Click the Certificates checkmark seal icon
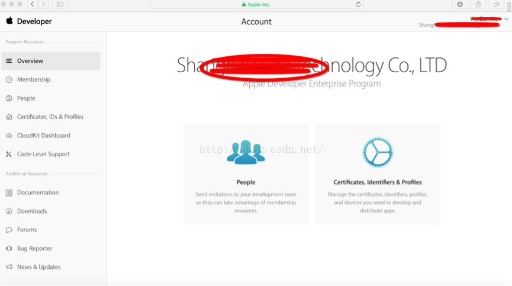The height and width of the screenshot is (286, 512). (x=9, y=117)
